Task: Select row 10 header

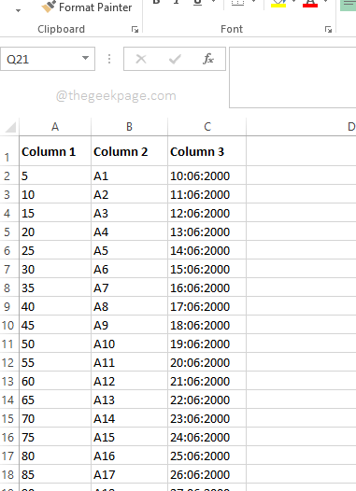Action: pos(7,326)
